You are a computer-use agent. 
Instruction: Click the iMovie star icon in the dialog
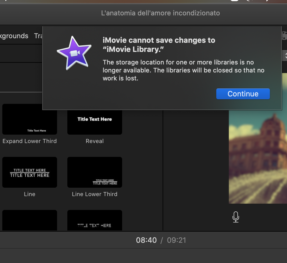tap(74, 53)
